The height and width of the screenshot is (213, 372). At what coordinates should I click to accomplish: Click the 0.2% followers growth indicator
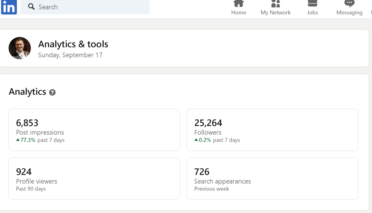click(x=203, y=140)
